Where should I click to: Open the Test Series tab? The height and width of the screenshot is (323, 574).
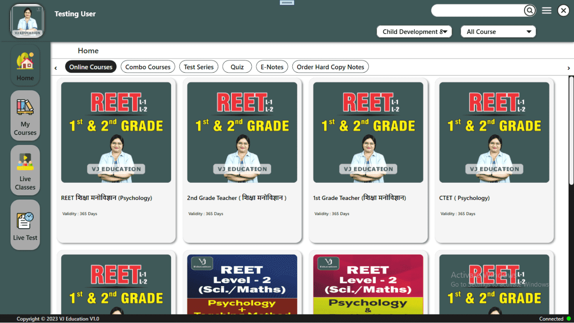point(198,67)
